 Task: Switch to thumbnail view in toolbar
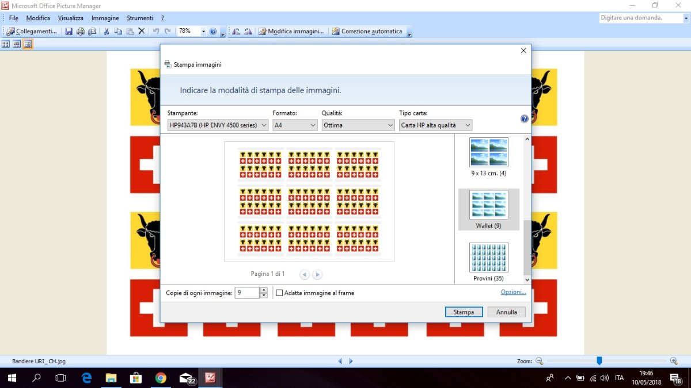click(6, 44)
